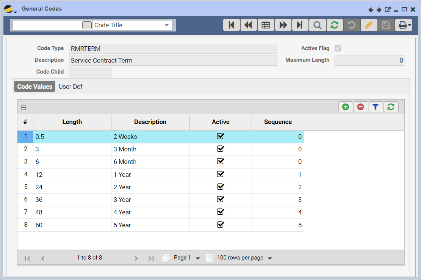
Task: Refresh the code values grid
Action: click(391, 107)
